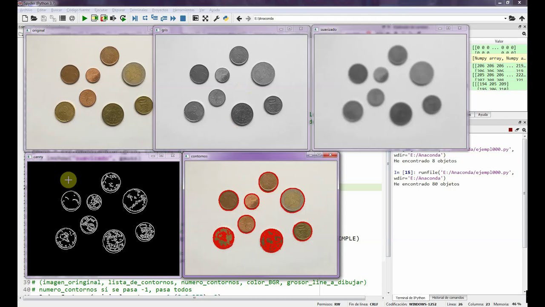Switch to Terminal de IPython tab

(410, 298)
